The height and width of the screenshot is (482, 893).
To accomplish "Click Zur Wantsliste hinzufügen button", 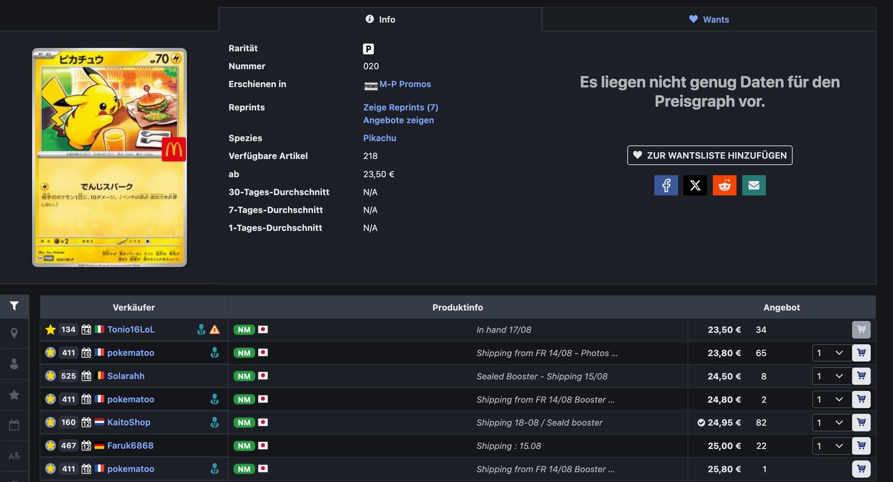I will tap(710, 156).
